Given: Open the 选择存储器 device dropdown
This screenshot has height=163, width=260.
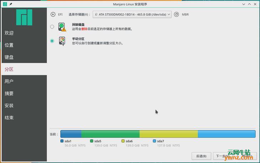Looking at the screenshot, I should click(x=132, y=14).
